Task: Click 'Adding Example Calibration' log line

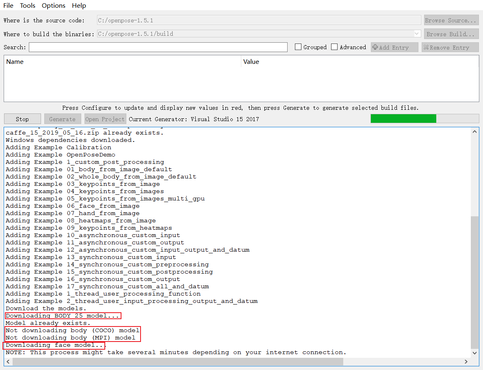Action: (x=58, y=147)
